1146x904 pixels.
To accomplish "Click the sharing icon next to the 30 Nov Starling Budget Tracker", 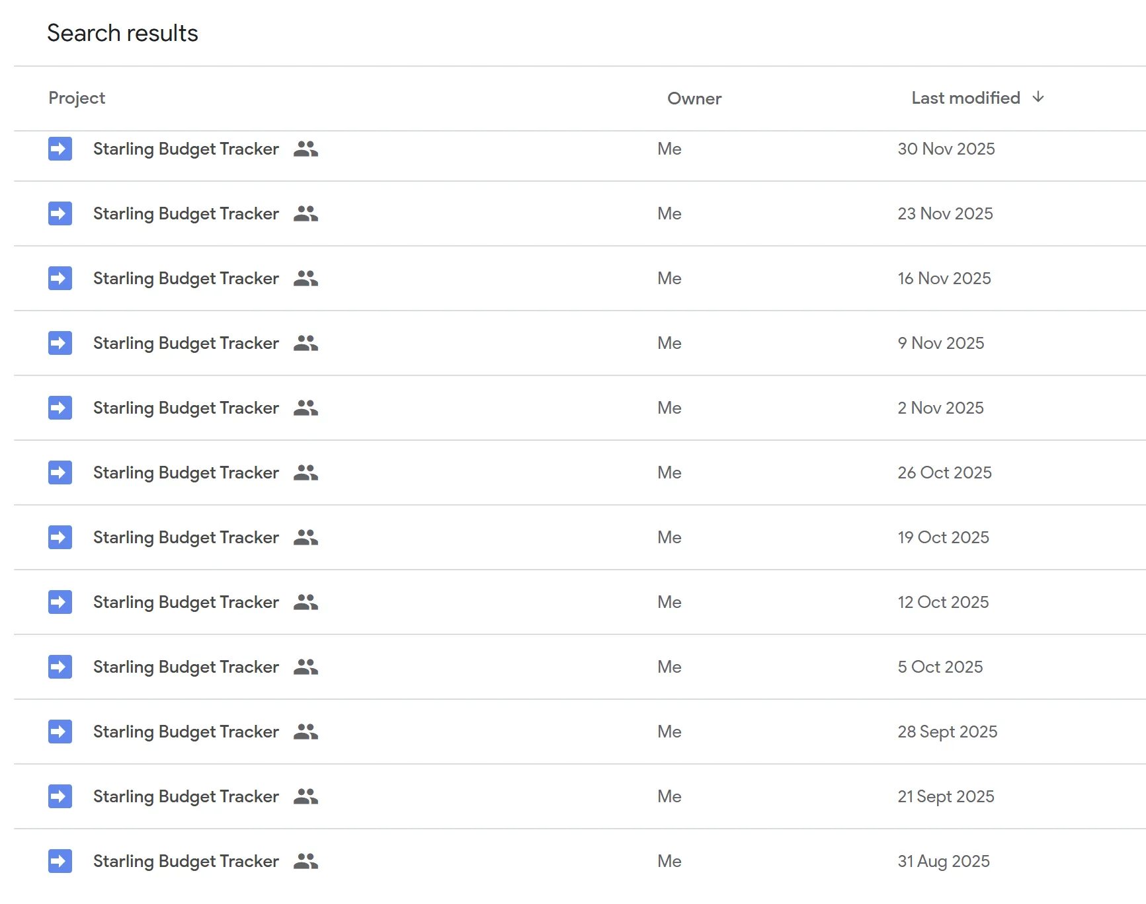I will point(306,149).
